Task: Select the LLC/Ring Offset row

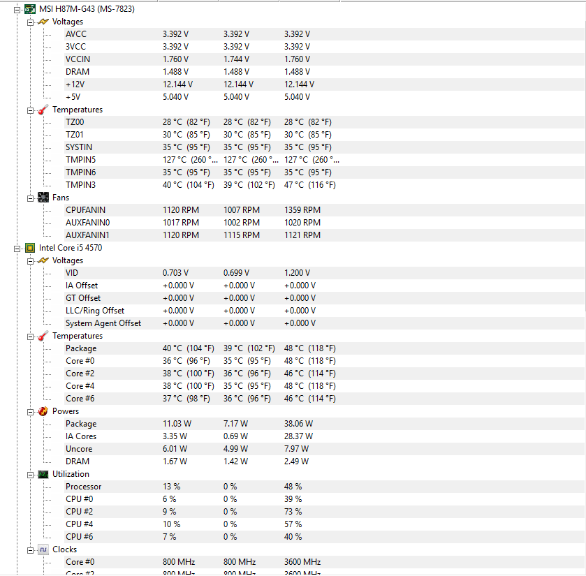Action: [324, 311]
